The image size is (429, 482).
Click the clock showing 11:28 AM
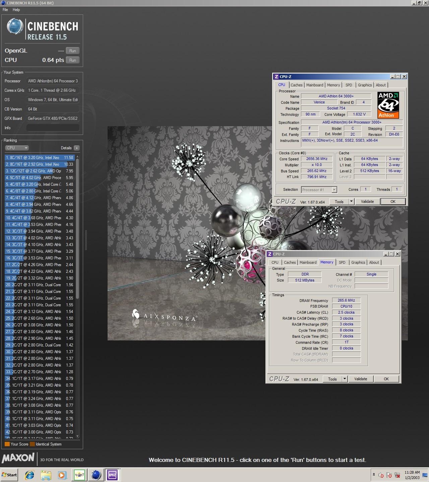pyautogui.click(x=412, y=472)
